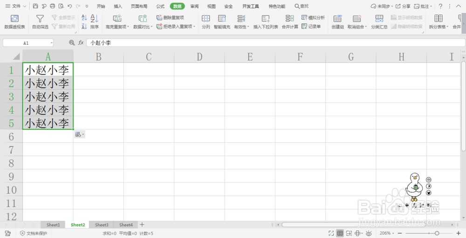Open the 排序 sort dialog
This screenshot has width=466, height=238.
(x=95, y=22)
